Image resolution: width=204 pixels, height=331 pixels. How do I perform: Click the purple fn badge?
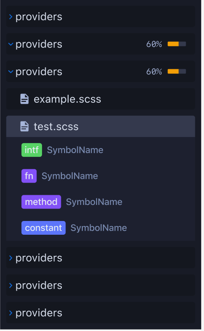[29, 176]
